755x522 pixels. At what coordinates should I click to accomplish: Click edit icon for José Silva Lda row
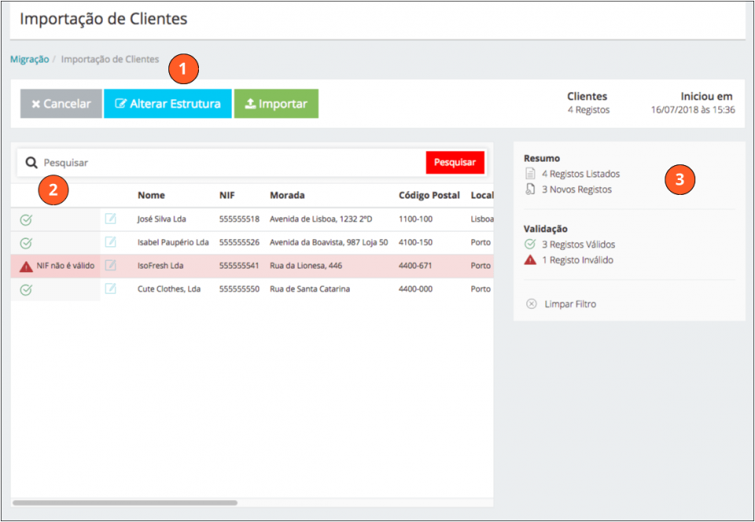pos(111,219)
